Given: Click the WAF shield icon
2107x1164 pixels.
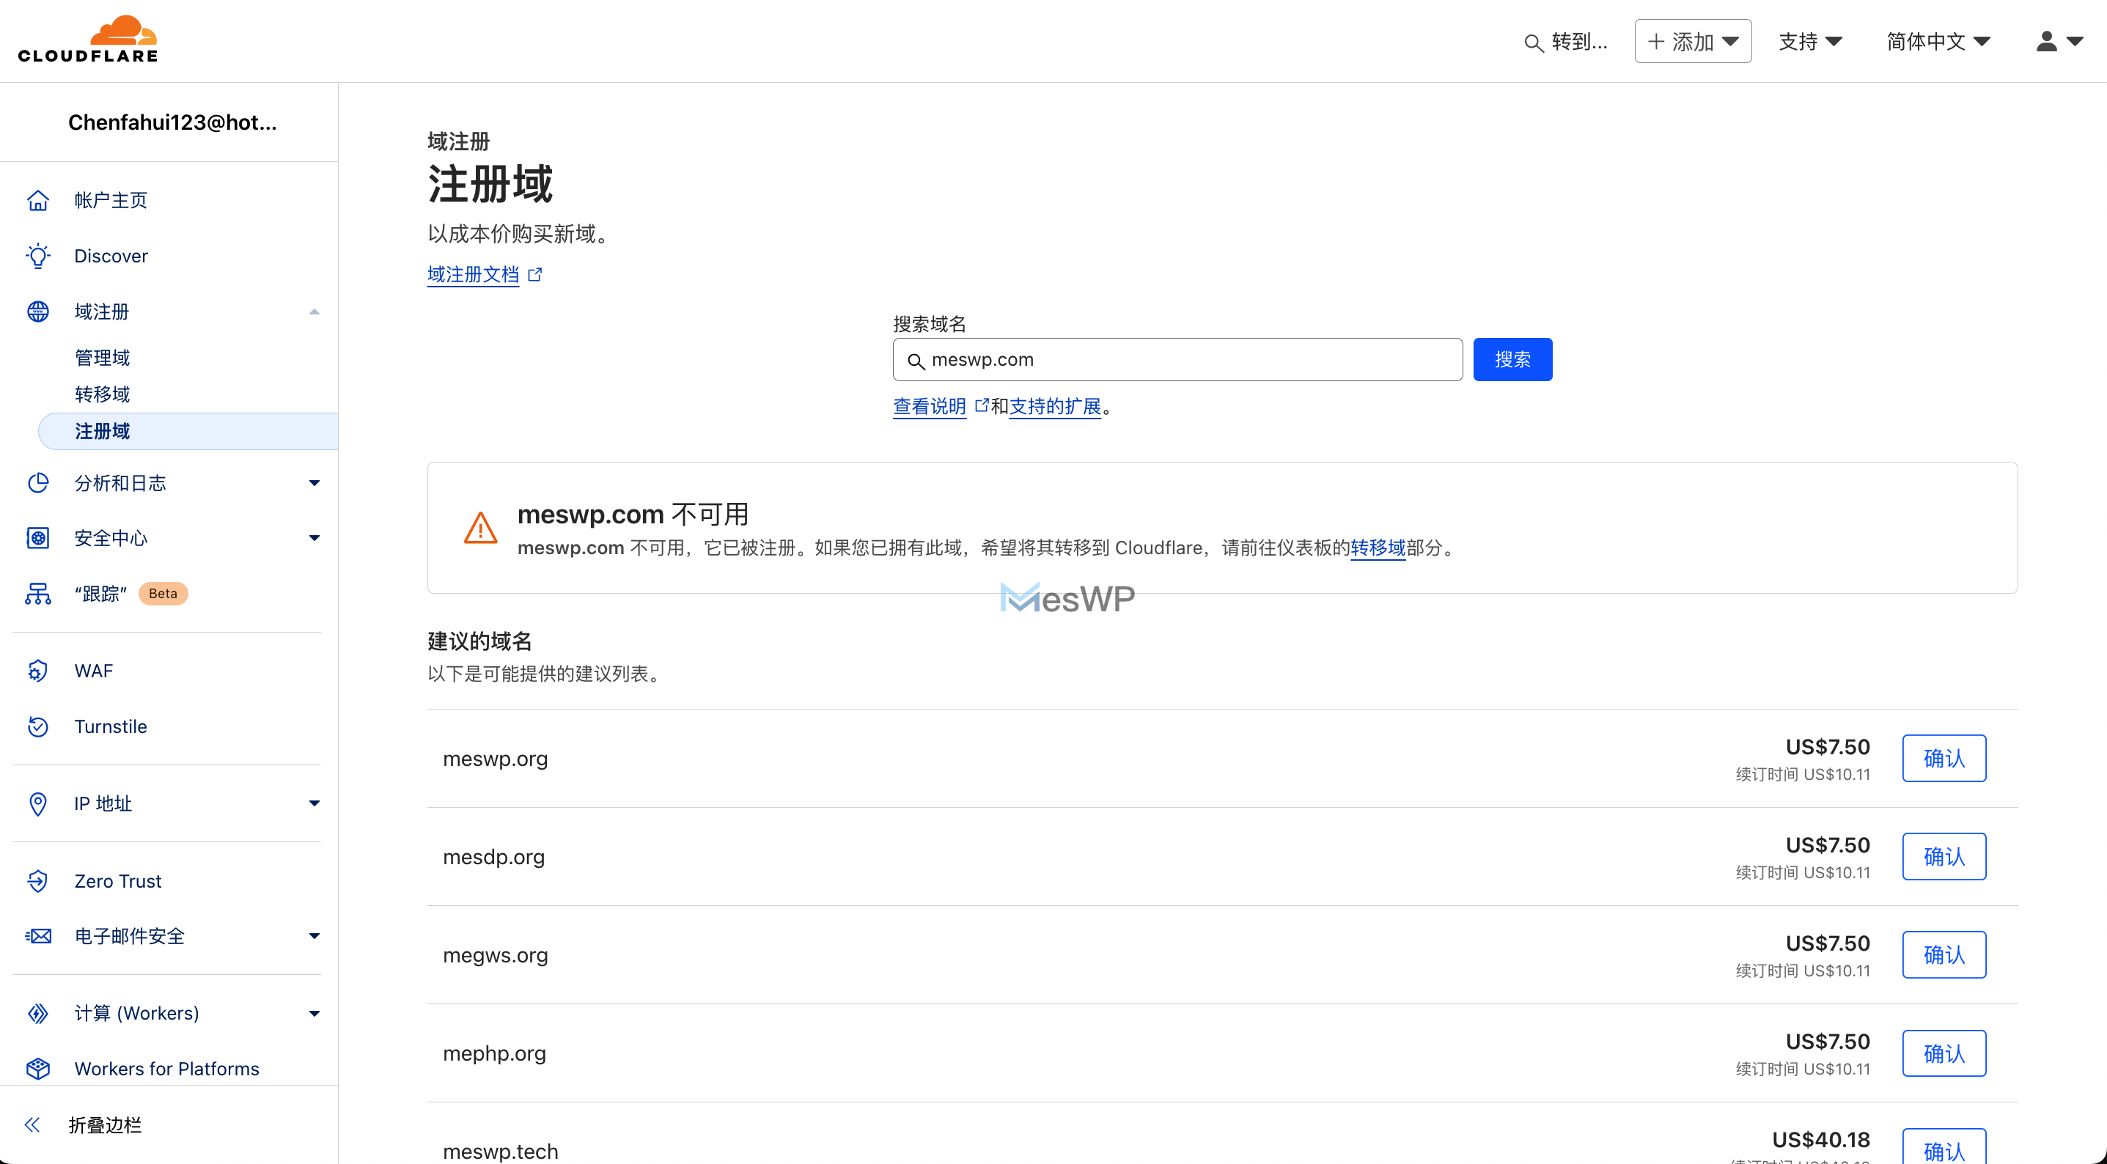Looking at the screenshot, I should [x=37, y=671].
